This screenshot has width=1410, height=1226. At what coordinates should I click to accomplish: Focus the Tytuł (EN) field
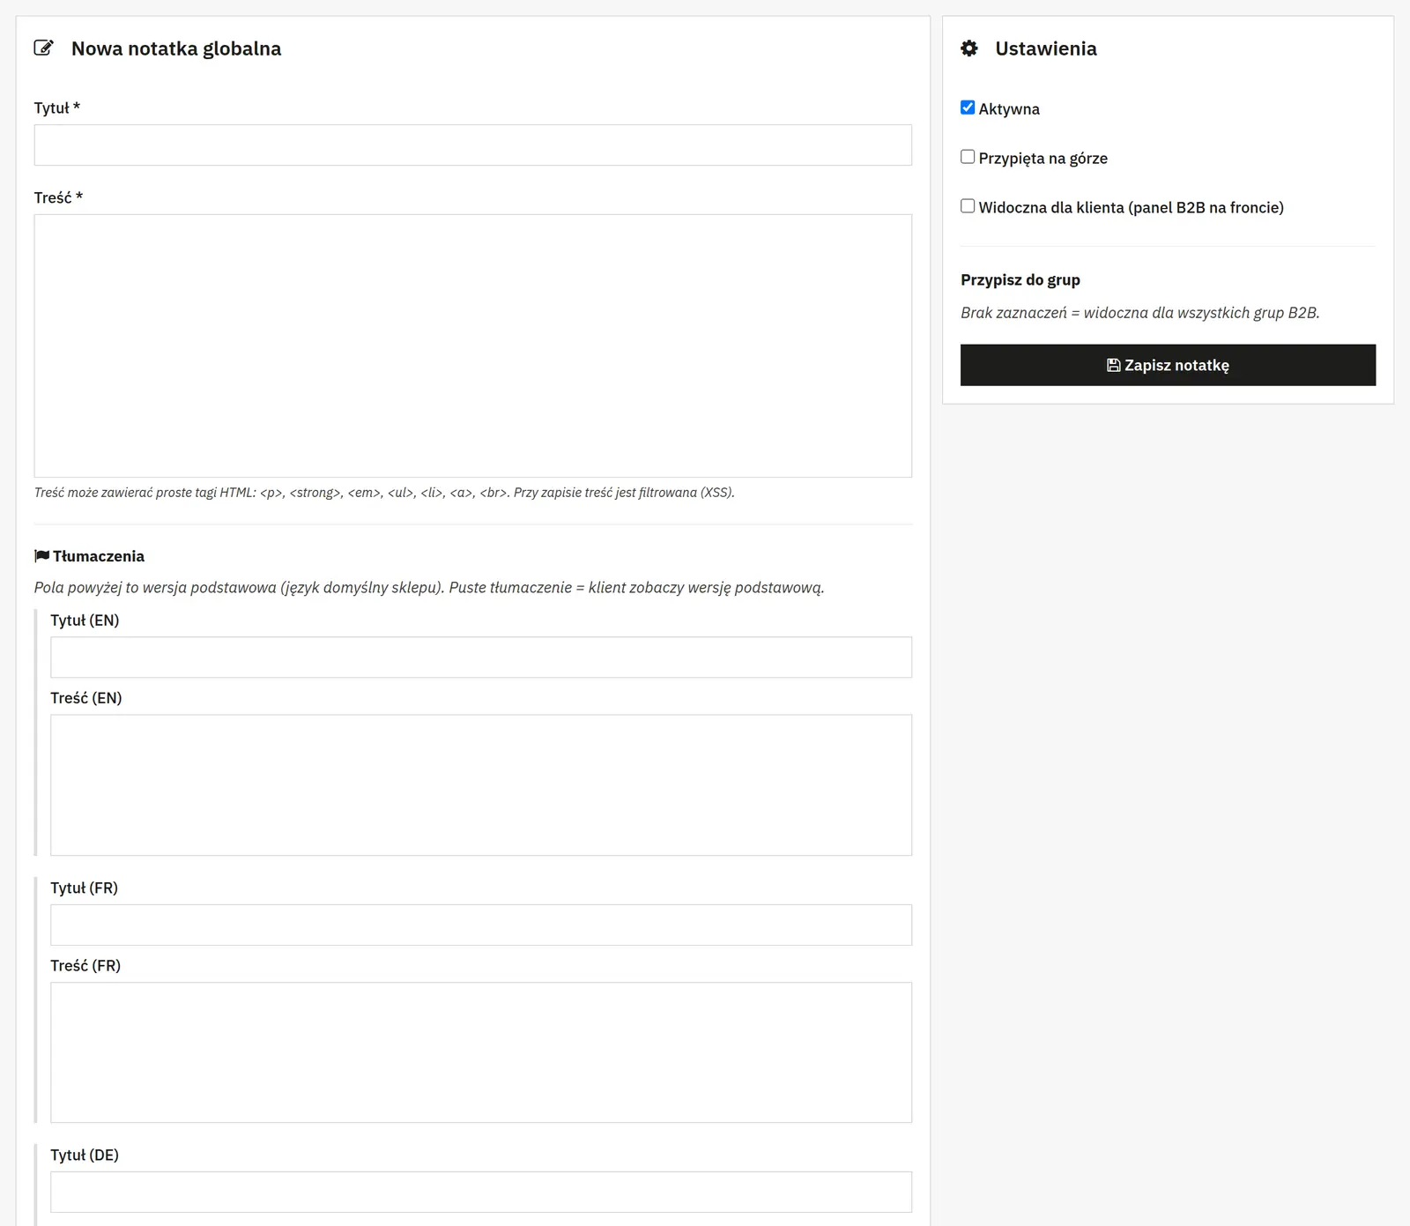(x=481, y=658)
